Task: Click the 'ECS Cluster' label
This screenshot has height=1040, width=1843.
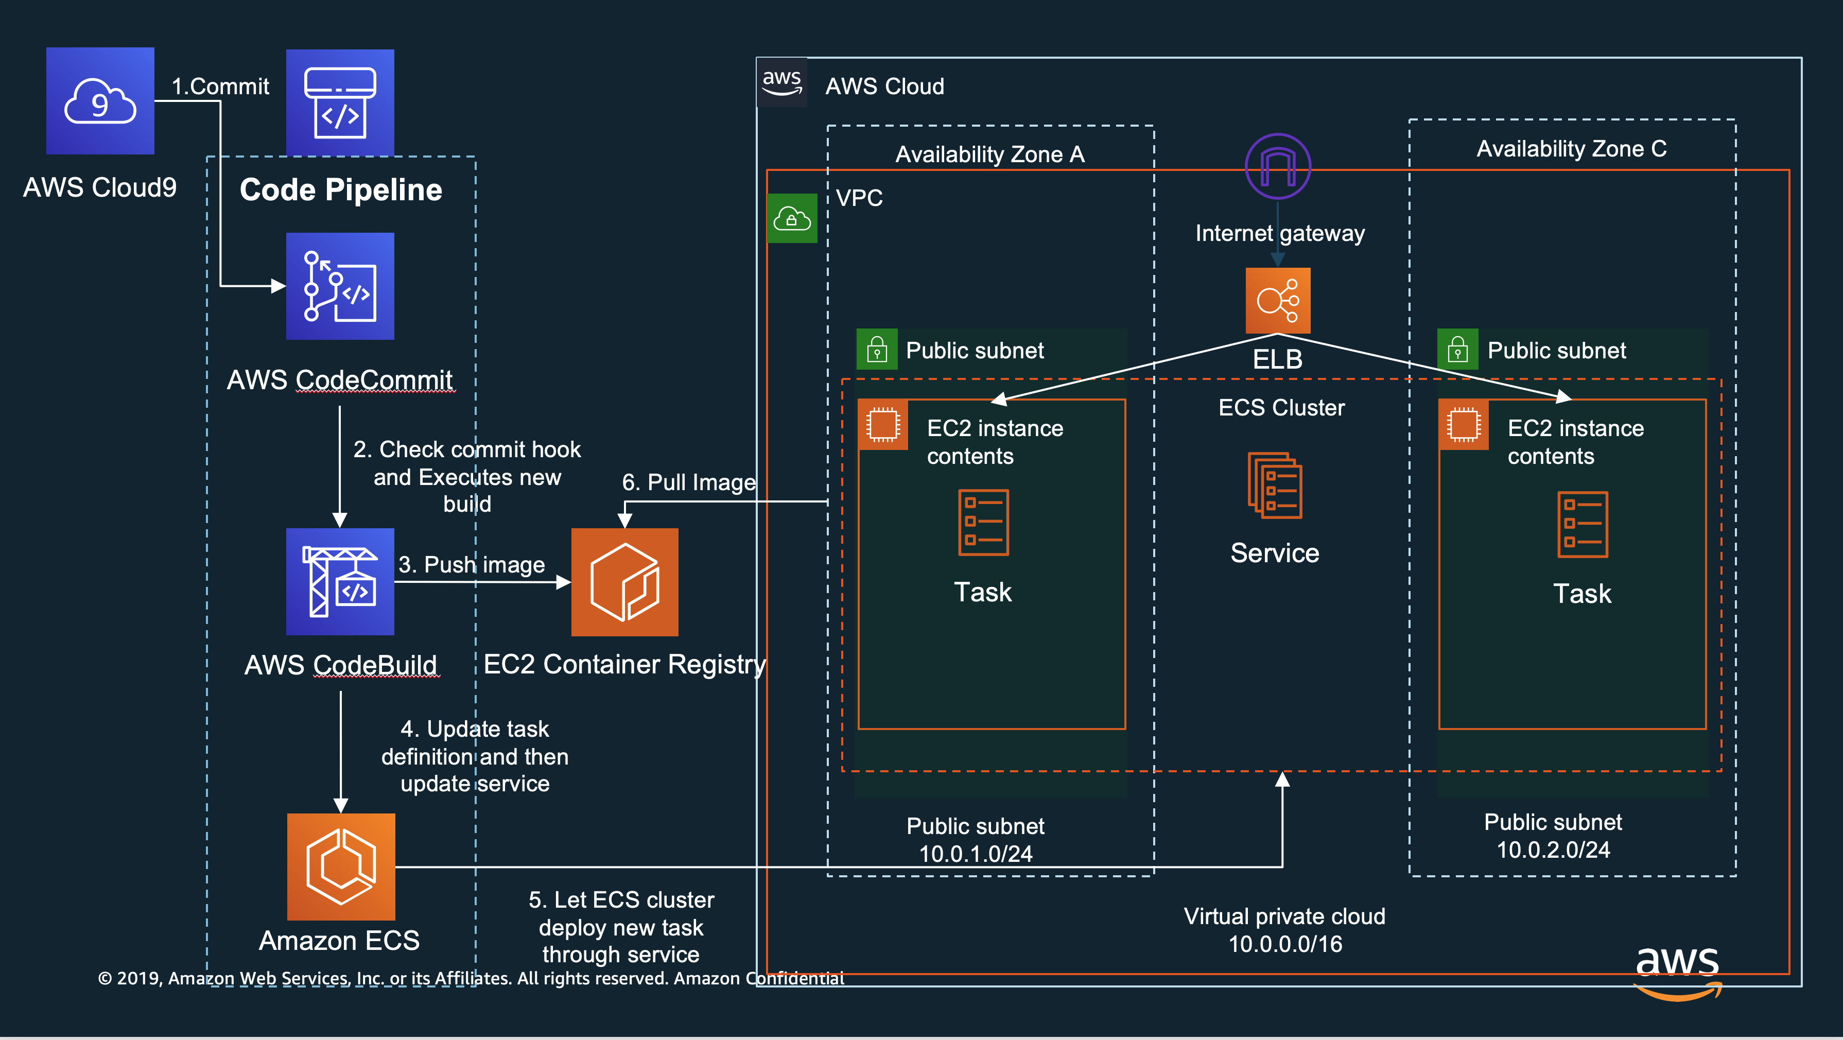Action: [1281, 408]
